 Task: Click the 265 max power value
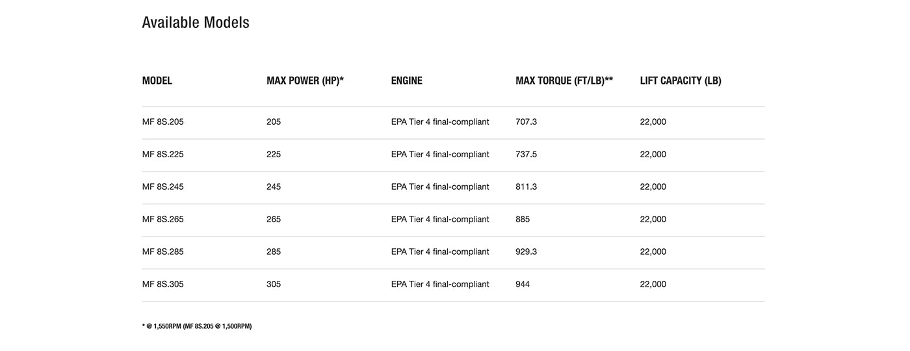pos(274,220)
